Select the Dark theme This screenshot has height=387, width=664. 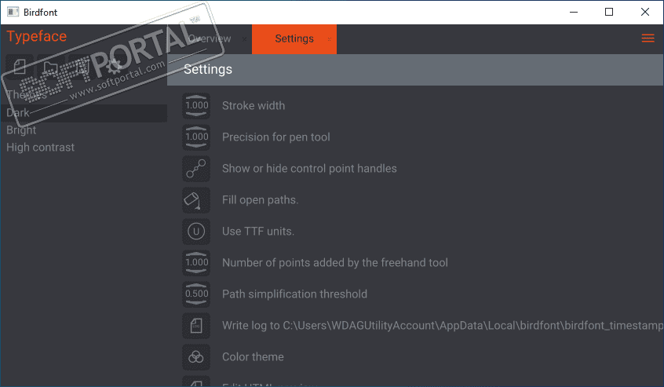pos(18,113)
